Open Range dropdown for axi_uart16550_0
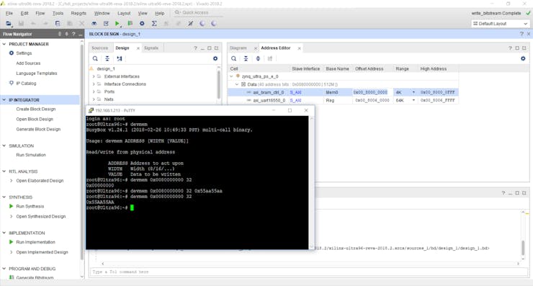This screenshot has width=533, height=286. pos(413,100)
